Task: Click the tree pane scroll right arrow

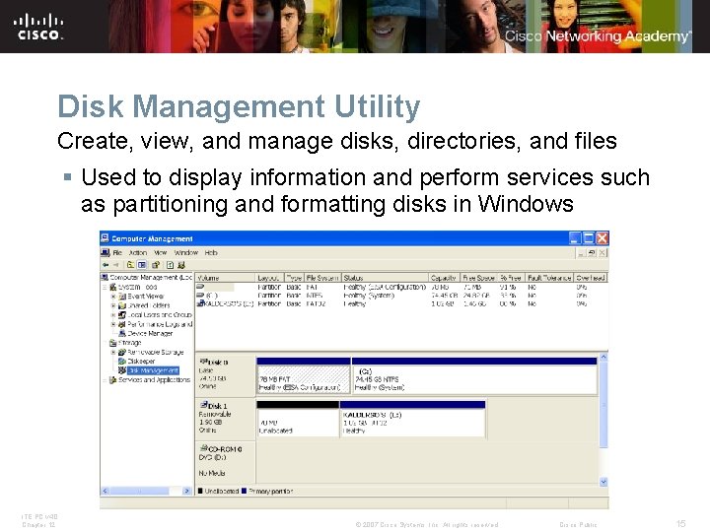Action: (187, 491)
